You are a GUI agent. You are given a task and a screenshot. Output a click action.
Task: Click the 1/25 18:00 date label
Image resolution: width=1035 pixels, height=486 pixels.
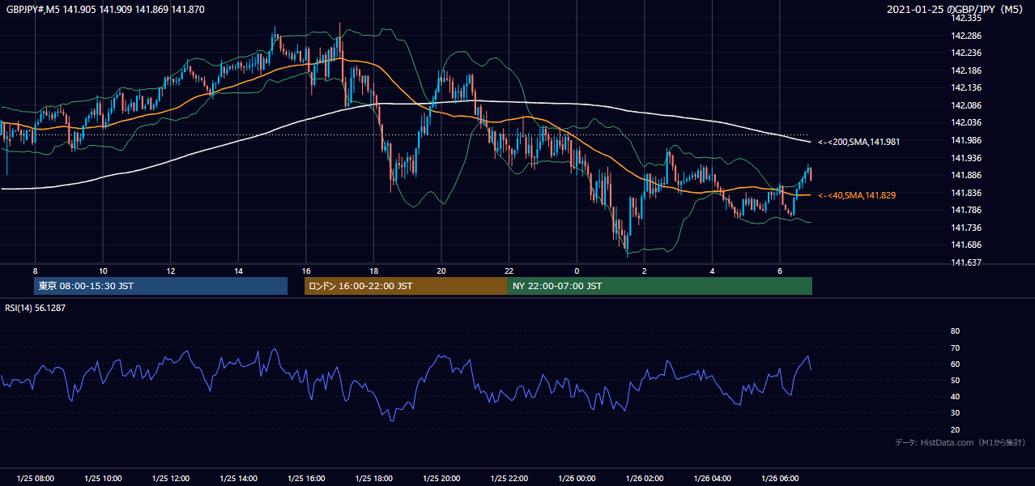[x=373, y=479]
